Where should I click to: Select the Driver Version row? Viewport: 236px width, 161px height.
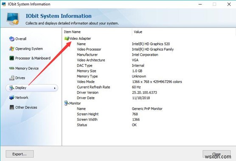pos(87,92)
